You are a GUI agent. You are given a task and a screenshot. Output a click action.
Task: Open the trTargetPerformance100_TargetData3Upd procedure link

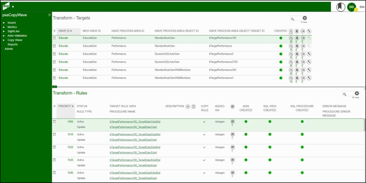coord(133,153)
